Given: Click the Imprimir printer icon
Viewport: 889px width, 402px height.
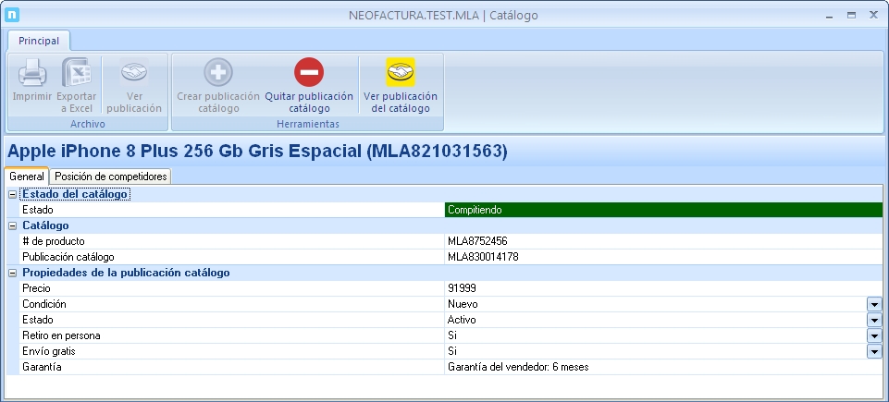Looking at the screenshot, I should [31, 73].
